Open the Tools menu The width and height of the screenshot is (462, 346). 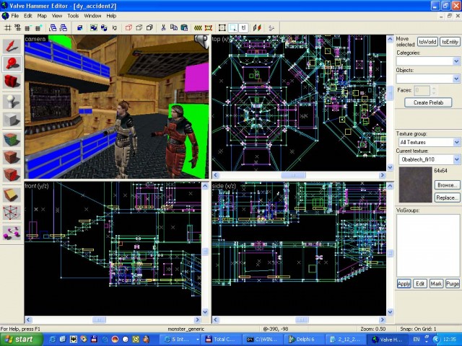pos(73,16)
